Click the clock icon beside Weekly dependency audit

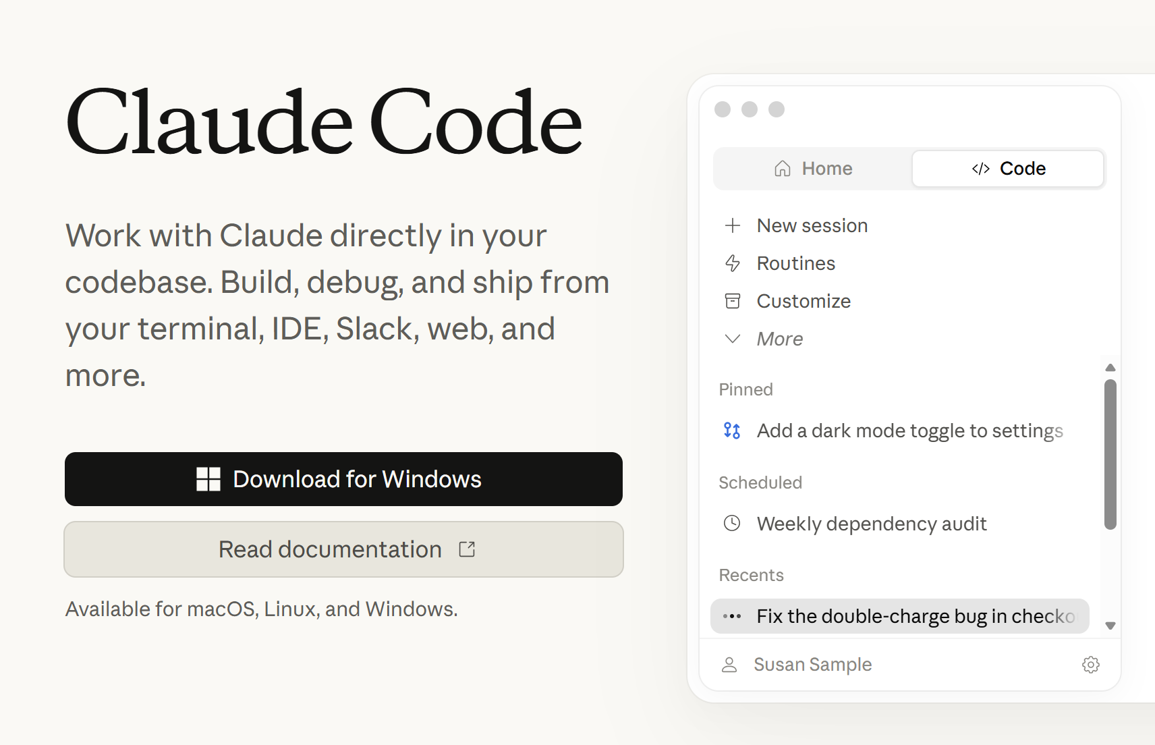point(732,523)
